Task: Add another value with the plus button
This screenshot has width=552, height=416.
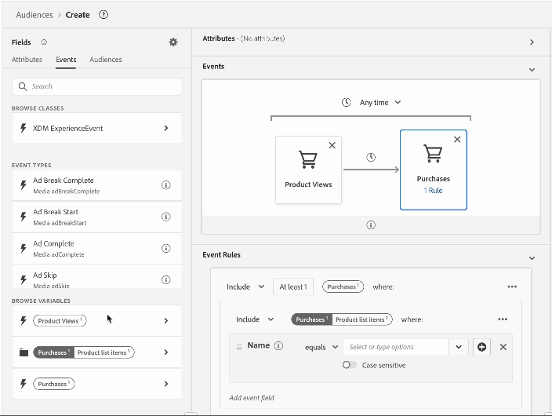Action: [x=481, y=347]
